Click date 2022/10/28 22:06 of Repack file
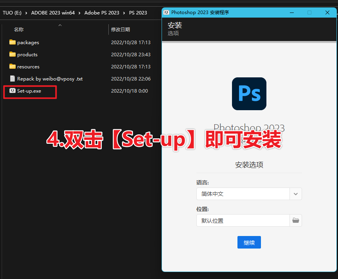Image resolution: width=338 pixels, height=279 pixels. pyautogui.click(x=131, y=79)
